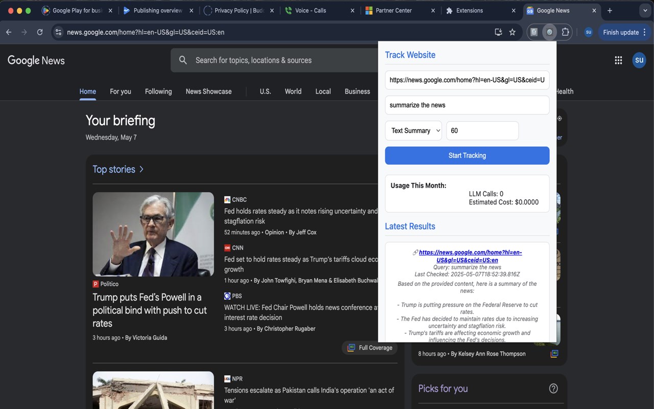The height and width of the screenshot is (409, 654).
Task: Click full coverage icon beside Kelsey Ann Rose Thompson
Action: [x=554, y=354]
